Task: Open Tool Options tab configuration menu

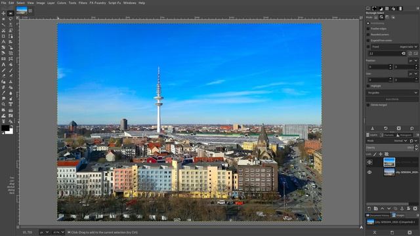Action: (x=417, y=9)
